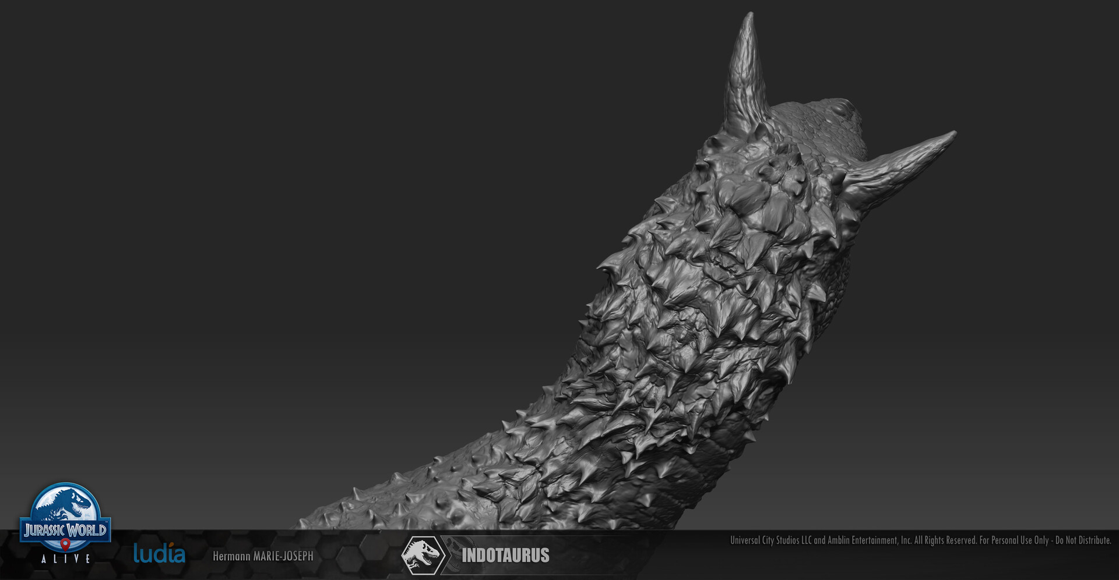This screenshot has height=580, width=1119.
Task: Click the orange dot above Ludia's letter i
Action: coord(171,543)
